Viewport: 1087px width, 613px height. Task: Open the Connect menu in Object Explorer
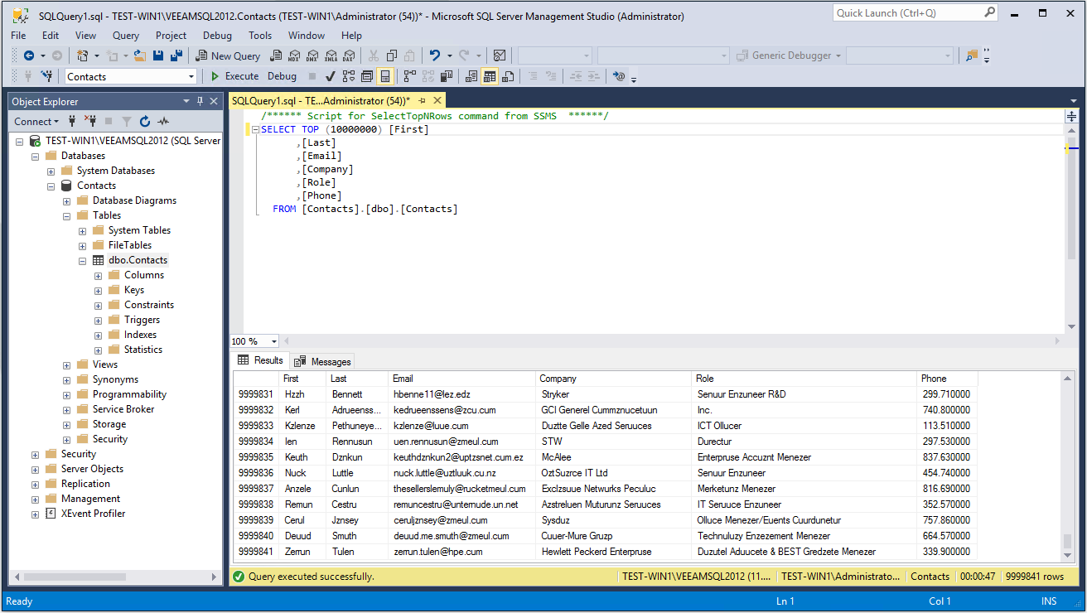pos(36,121)
